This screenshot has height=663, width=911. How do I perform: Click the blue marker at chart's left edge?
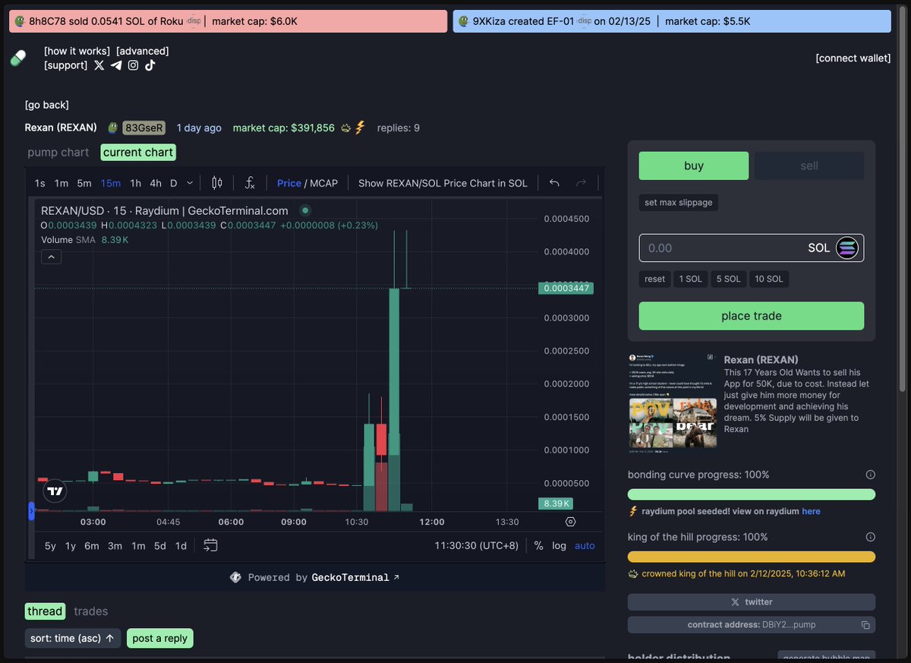31,512
